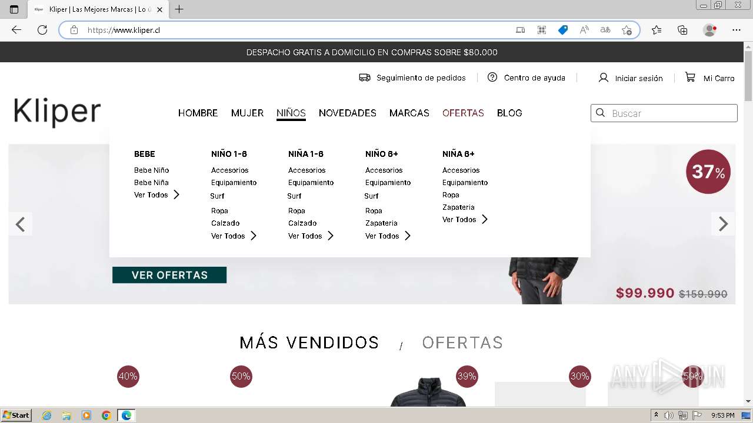The width and height of the screenshot is (753, 423).
Task: Click the taskbar clock 9:53 PM
Action: click(722, 415)
